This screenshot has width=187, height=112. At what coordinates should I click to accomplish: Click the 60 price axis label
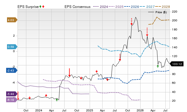pos(174,83)
